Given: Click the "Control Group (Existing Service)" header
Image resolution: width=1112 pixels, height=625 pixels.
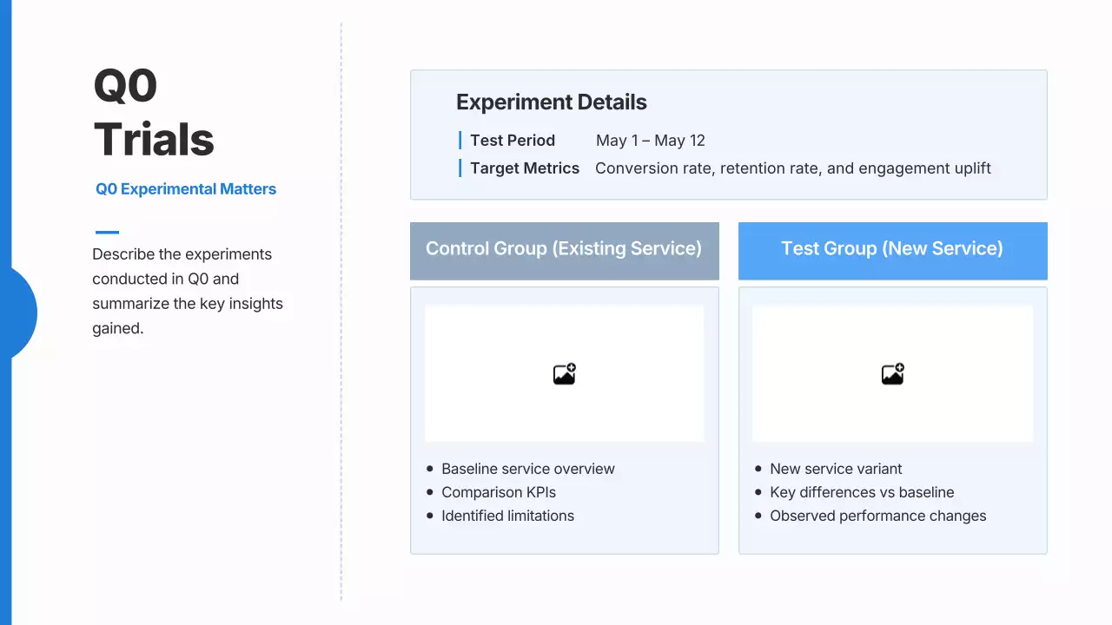Looking at the screenshot, I should [x=564, y=249].
